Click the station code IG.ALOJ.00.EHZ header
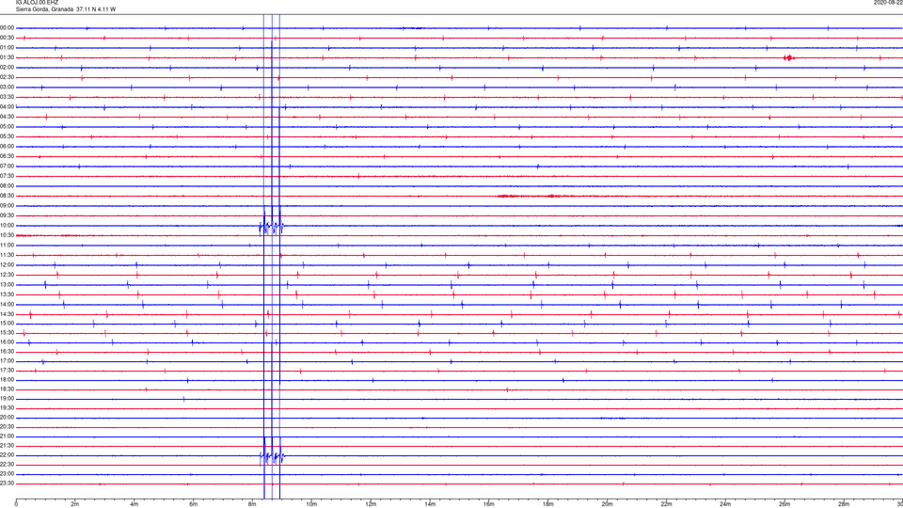Image resolution: width=903 pixels, height=508 pixels. pos(37,3)
